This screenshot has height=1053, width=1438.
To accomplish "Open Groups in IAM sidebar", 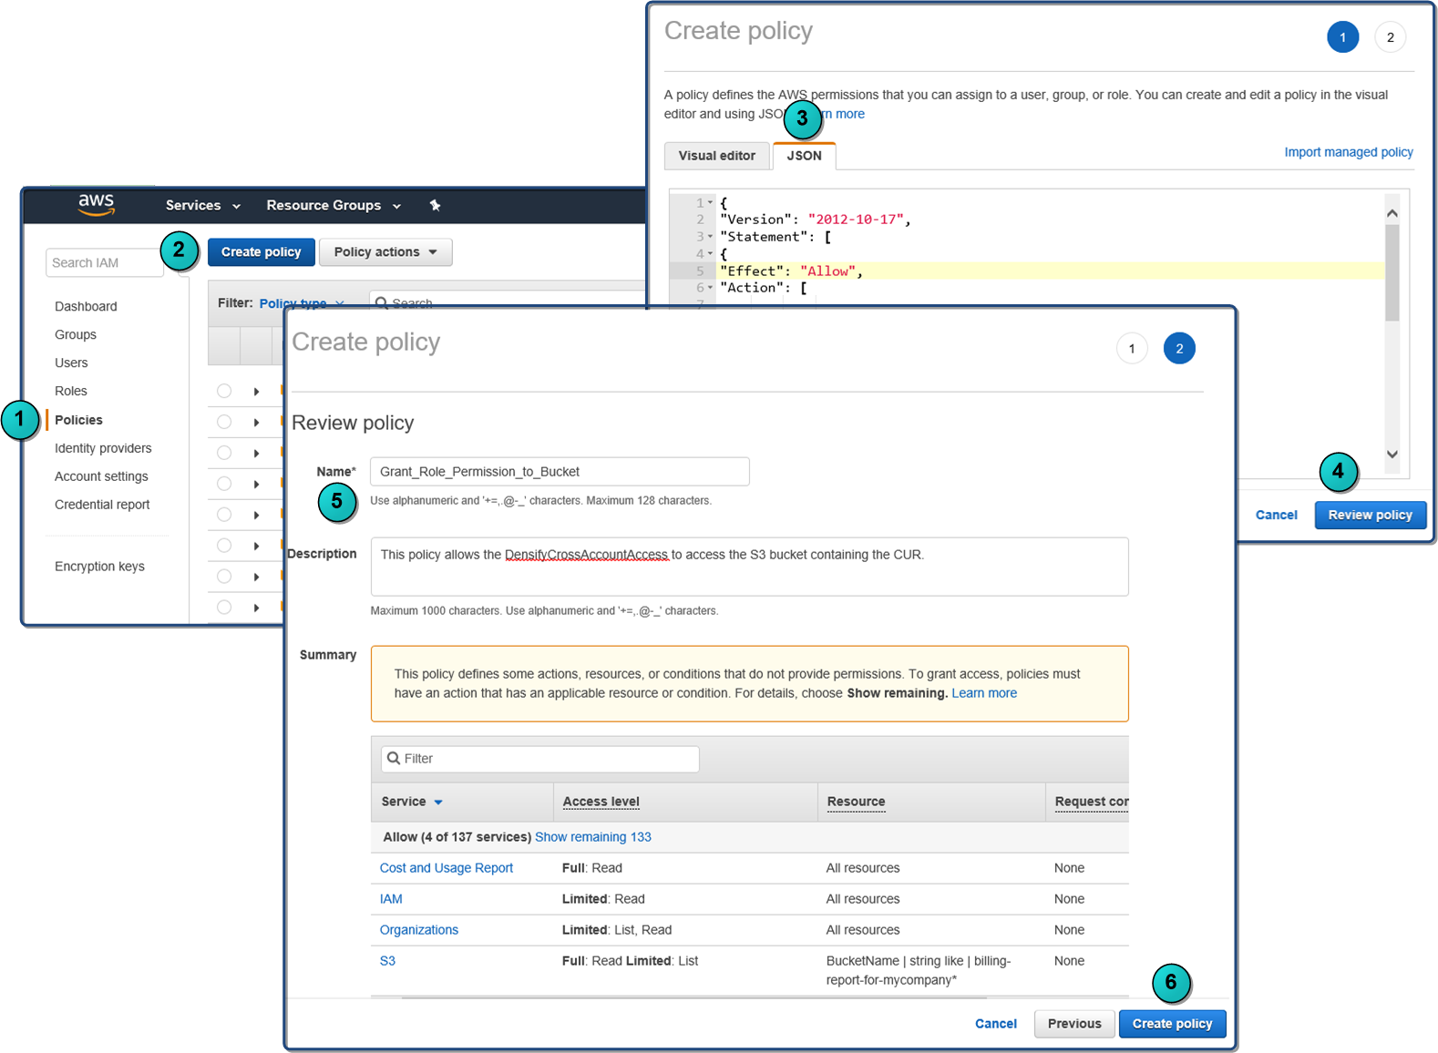I will [76, 334].
